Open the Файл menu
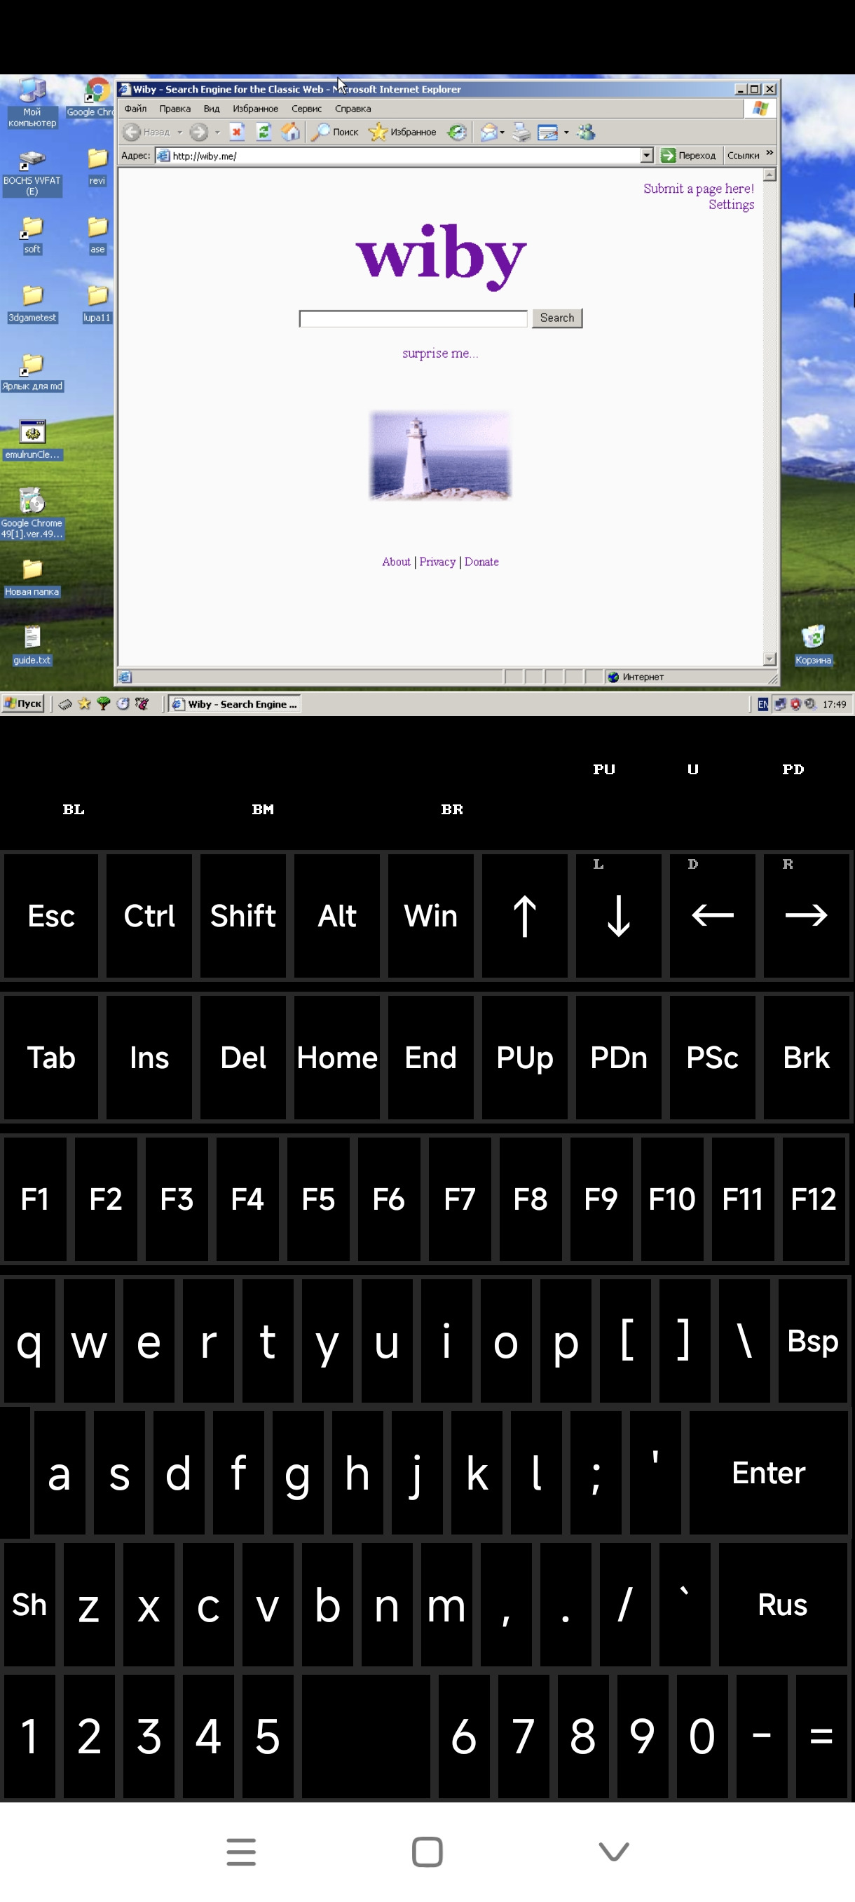Viewport: 855px width, 1902px height. click(135, 109)
